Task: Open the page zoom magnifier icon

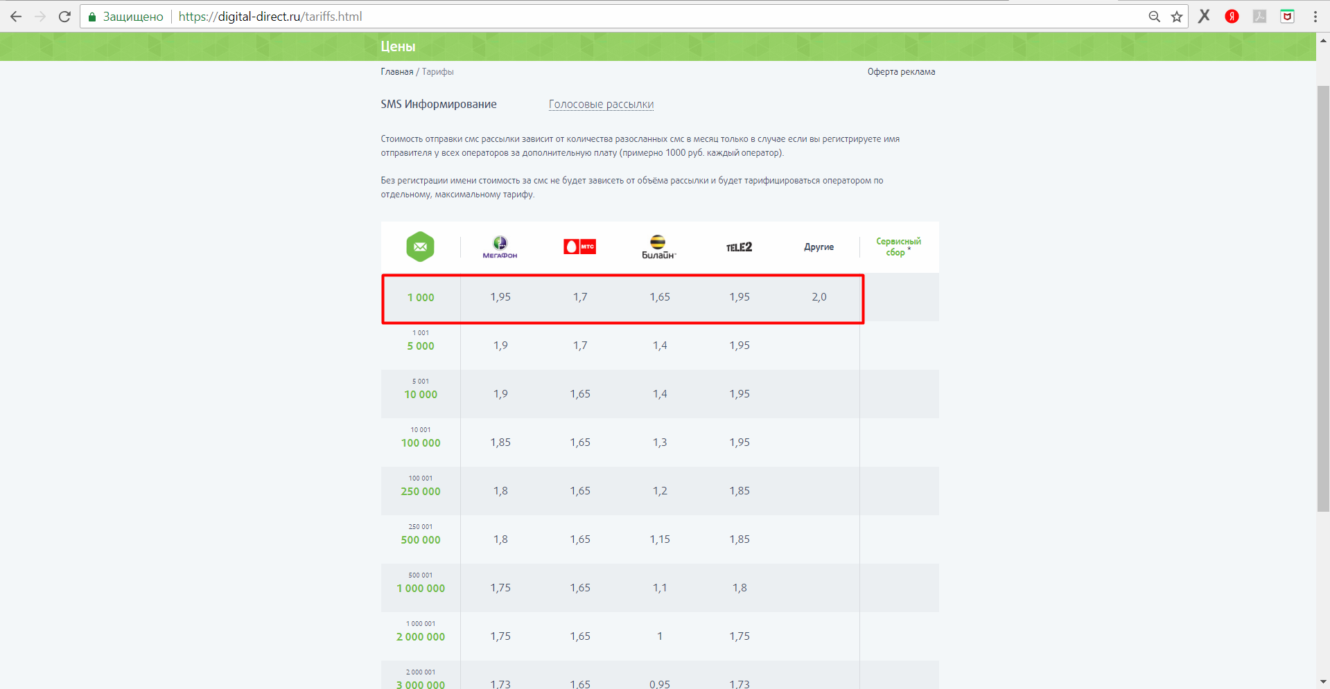Action: (1154, 17)
